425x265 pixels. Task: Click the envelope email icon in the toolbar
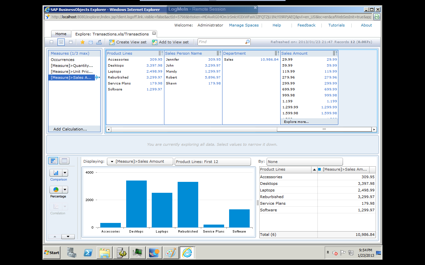point(91,42)
